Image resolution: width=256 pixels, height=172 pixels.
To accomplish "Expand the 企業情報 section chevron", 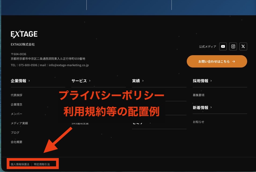I will tap(29, 80).
